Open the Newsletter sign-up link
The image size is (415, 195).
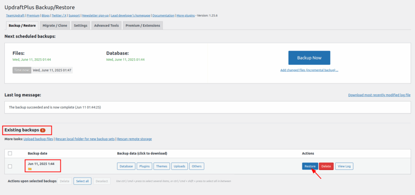click(x=95, y=16)
